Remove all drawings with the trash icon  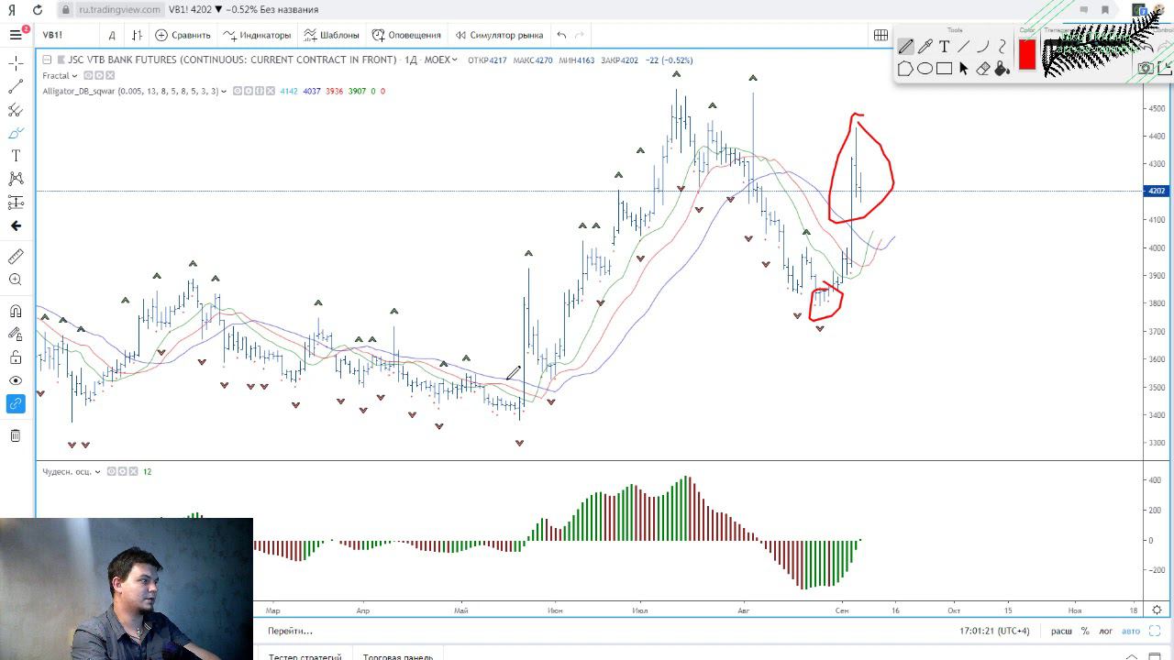[x=16, y=435]
